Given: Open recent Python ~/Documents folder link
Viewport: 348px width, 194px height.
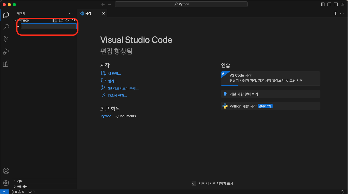Looking at the screenshot, I should pyautogui.click(x=106, y=116).
